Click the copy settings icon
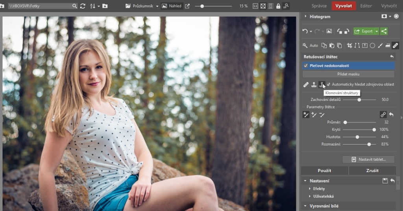Viewport: 403px width, 211px height. click(324, 46)
